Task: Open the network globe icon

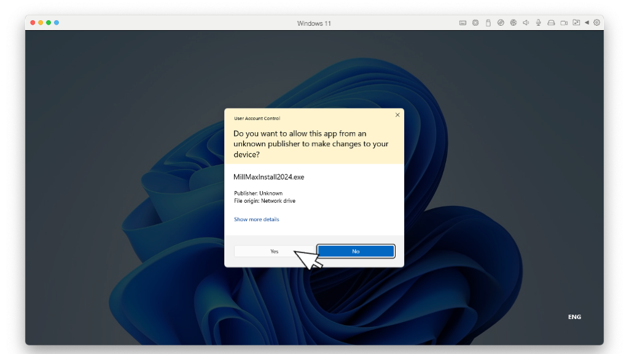Action: click(514, 23)
